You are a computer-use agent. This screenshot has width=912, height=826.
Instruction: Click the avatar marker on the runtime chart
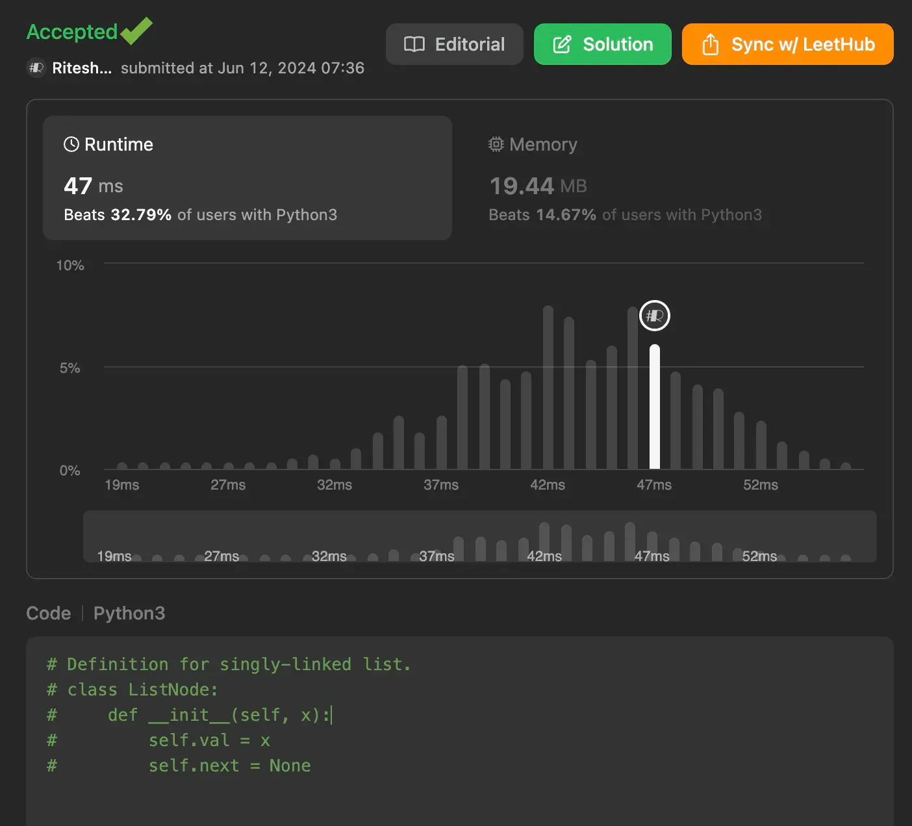point(654,316)
